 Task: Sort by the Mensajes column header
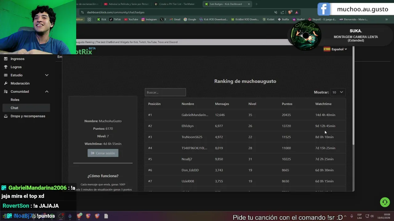(222, 104)
